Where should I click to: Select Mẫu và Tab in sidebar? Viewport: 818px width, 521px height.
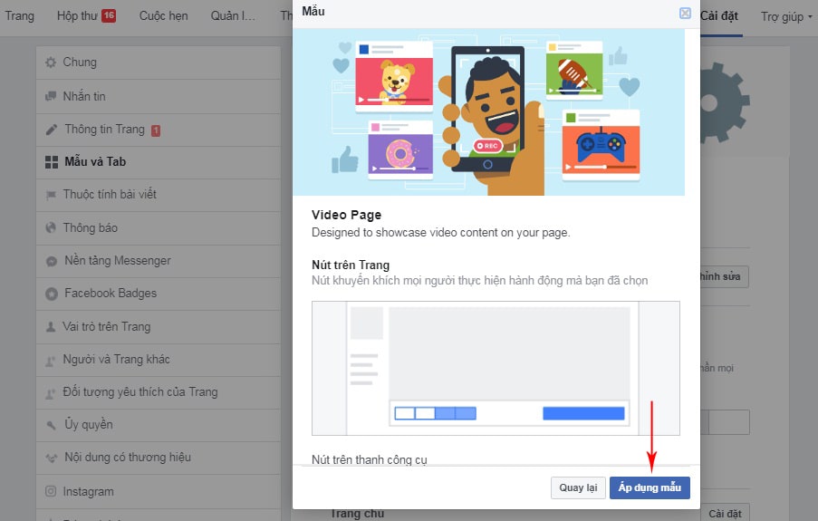point(159,162)
